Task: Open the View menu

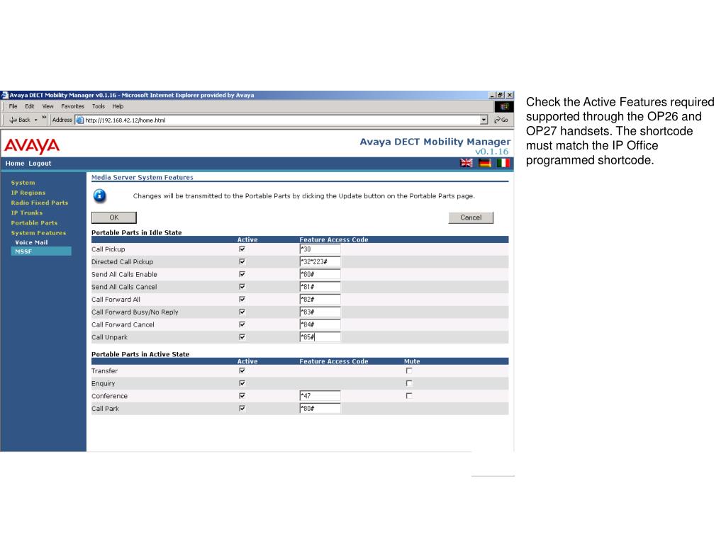Action: coord(48,106)
